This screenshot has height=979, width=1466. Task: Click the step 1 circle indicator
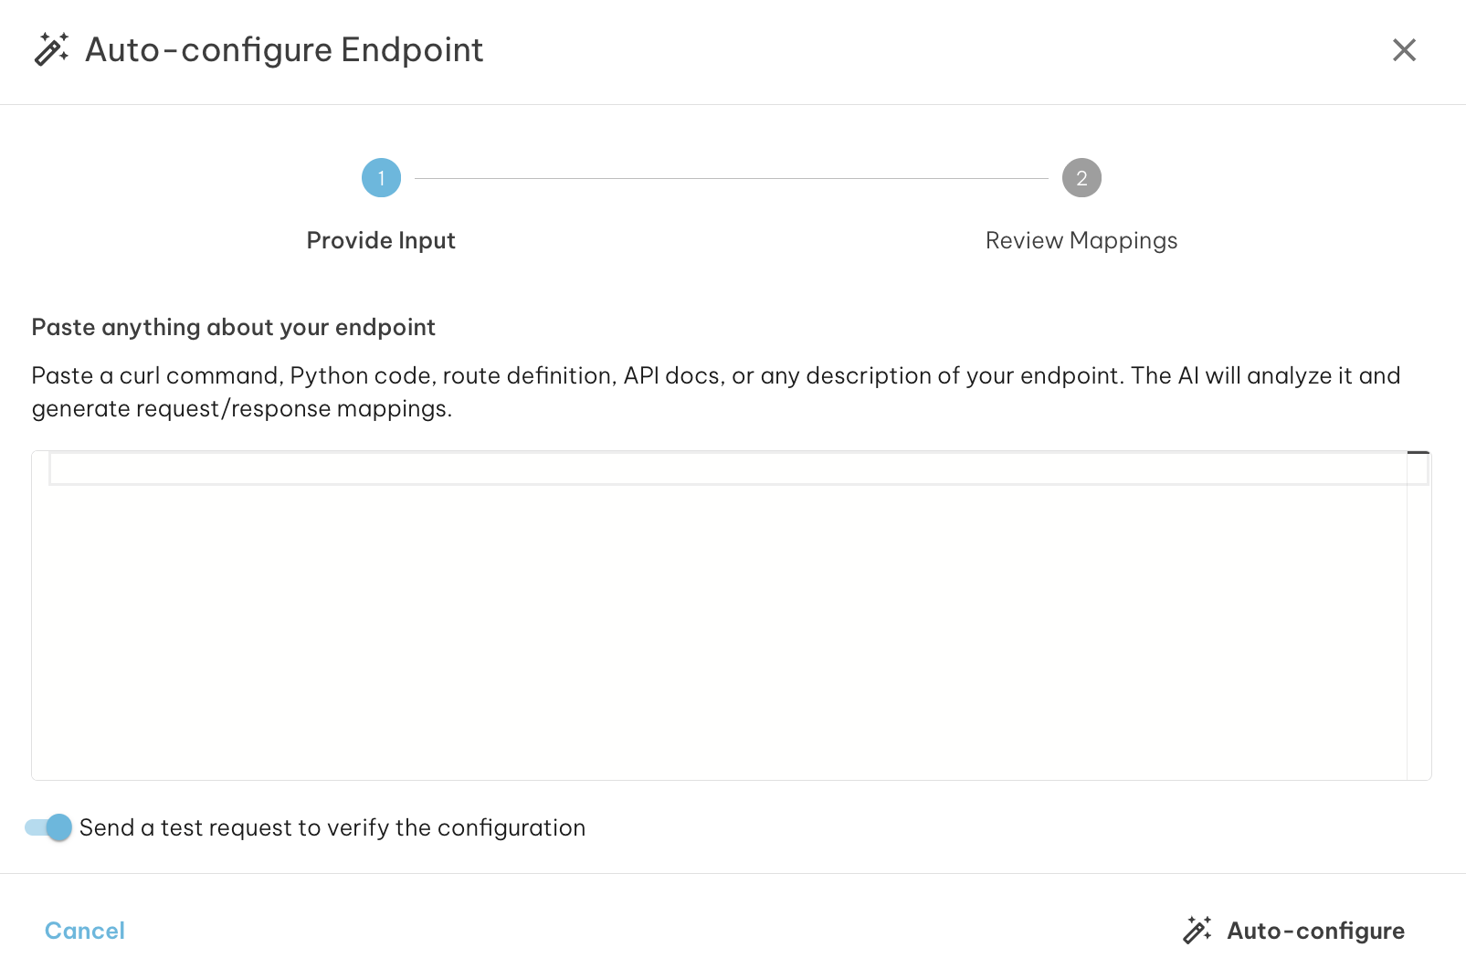pos(381,178)
